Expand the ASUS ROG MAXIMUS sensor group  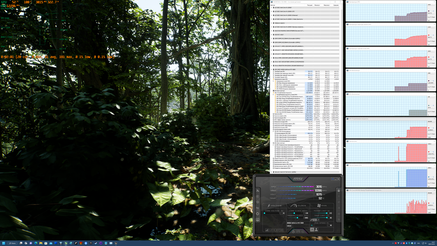tap(272, 31)
